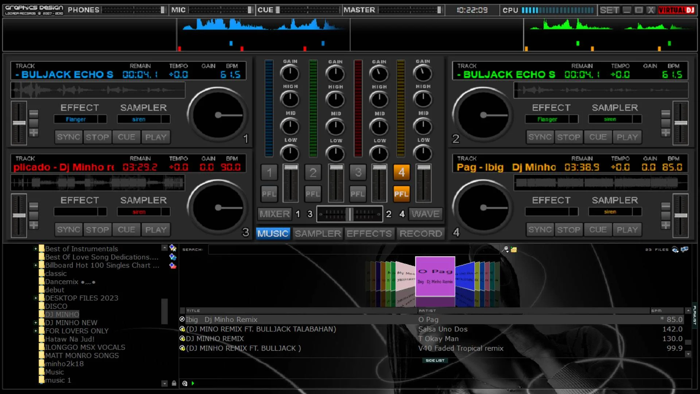Image resolution: width=700 pixels, height=394 pixels.
Task: Disable PFL on mixer channel 4
Action: (401, 194)
